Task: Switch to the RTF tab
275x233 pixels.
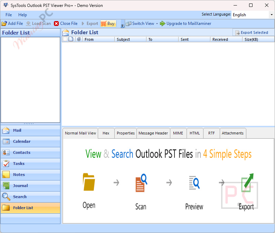Action: pos(211,133)
